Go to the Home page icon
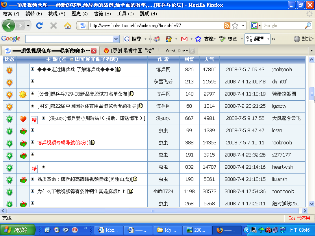 68,26
